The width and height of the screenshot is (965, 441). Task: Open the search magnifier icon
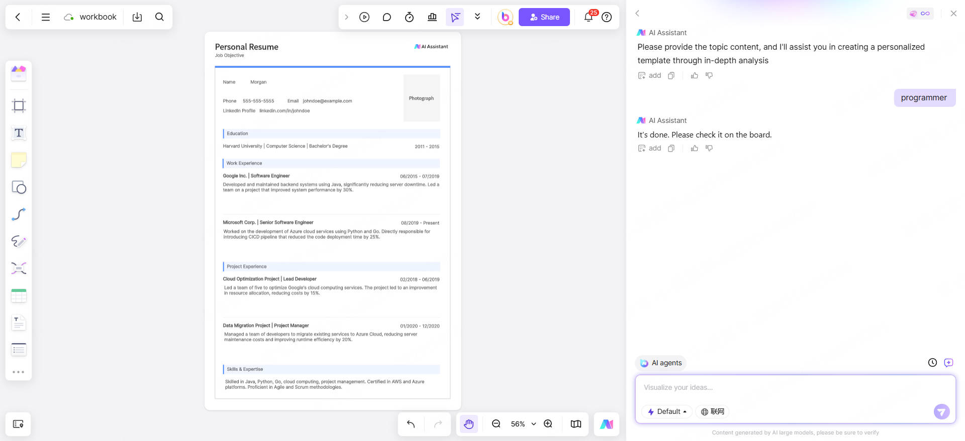pyautogui.click(x=159, y=17)
